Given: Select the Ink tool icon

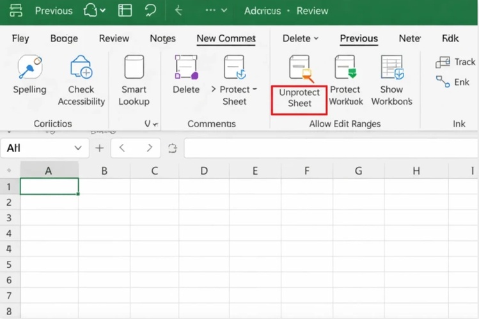Looking at the screenshot, I should [x=443, y=81].
